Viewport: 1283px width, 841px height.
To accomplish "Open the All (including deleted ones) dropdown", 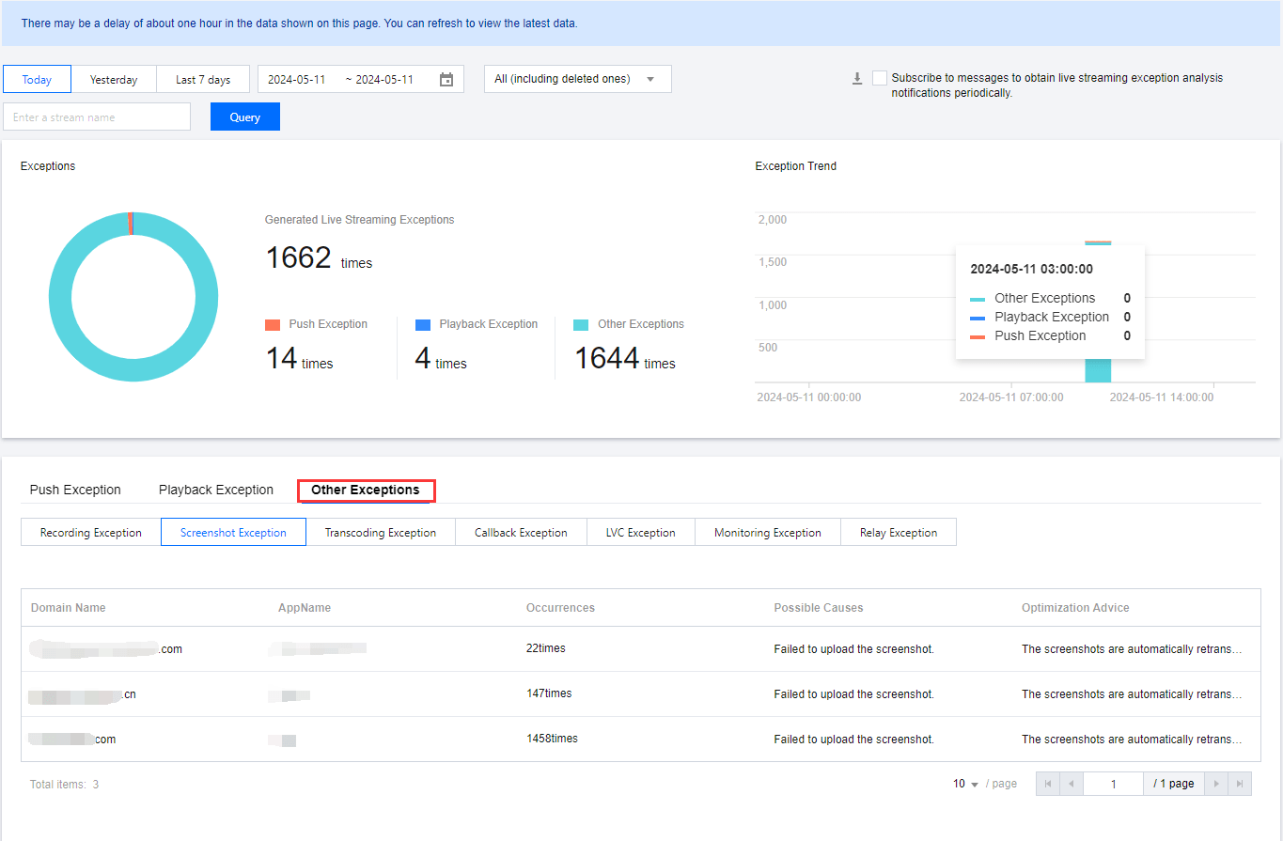I will pos(577,79).
